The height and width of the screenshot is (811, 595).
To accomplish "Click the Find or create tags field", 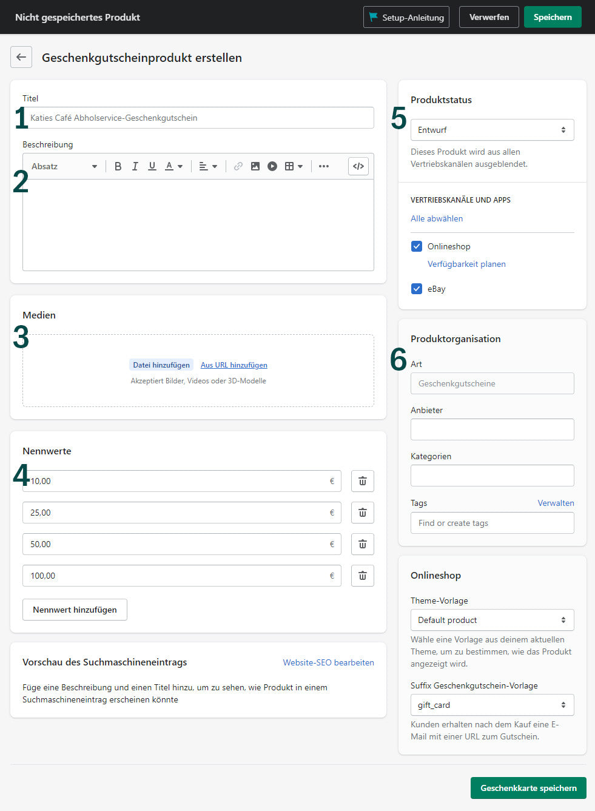I will coord(492,523).
